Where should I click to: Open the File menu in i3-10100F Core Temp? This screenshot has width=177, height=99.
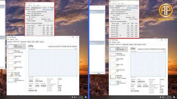(x=26, y=5)
